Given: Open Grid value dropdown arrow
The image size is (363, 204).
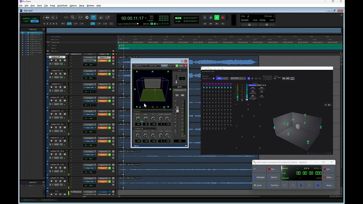Looking at the screenshot, I should (197, 18).
